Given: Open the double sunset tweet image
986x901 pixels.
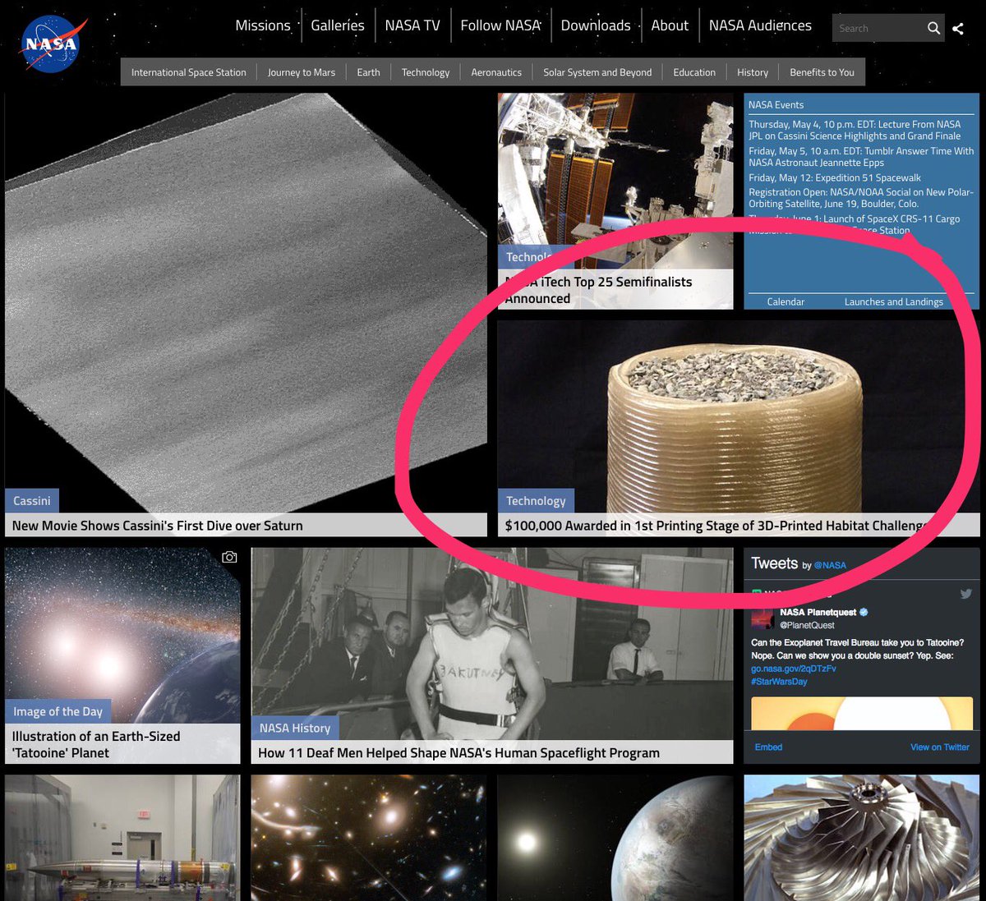Looking at the screenshot, I should click(x=862, y=714).
